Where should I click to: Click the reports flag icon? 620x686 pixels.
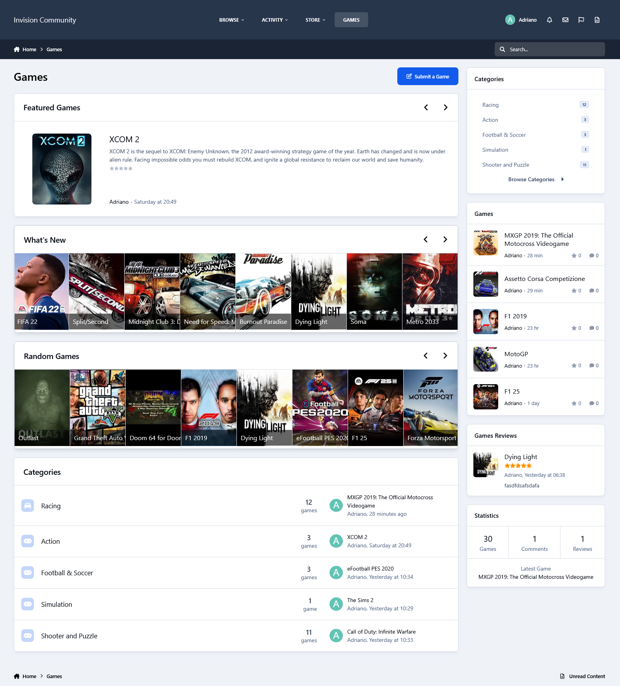(x=581, y=20)
